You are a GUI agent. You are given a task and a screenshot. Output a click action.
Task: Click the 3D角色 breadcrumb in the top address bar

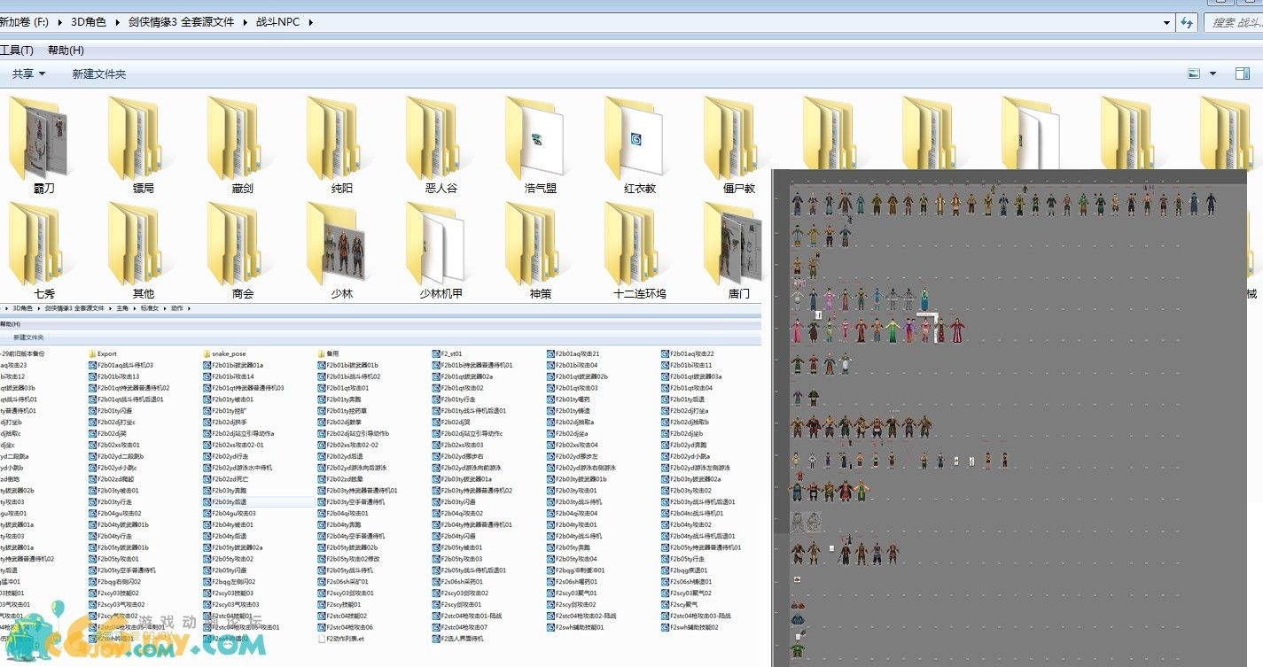coord(88,21)
